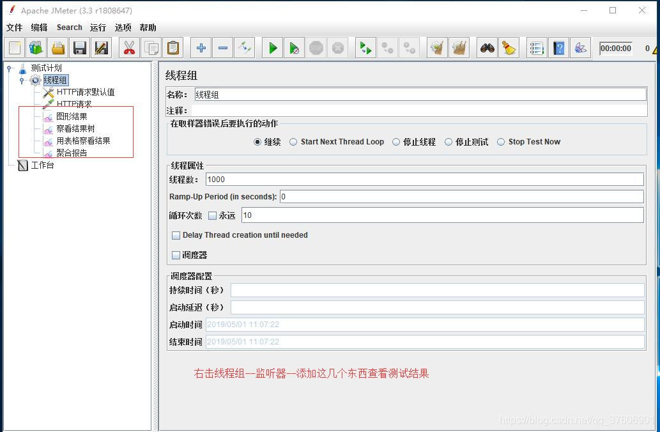Select the Stop Test Now option
This screenshot has width=660, height=432.
click(x=501, y=142)
